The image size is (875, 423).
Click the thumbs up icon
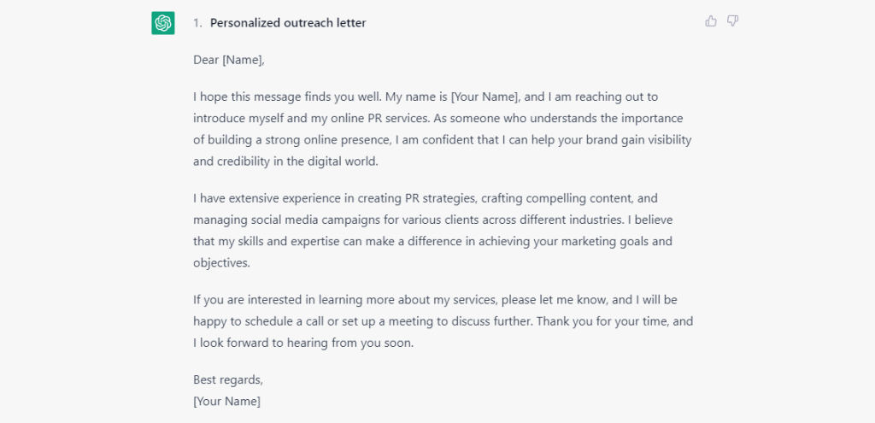click(x=711, y=21)
